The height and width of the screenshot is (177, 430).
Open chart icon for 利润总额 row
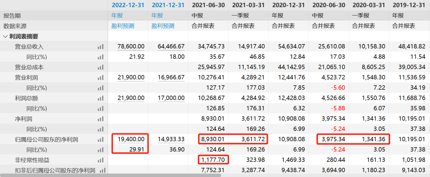(x=100, y=98)
